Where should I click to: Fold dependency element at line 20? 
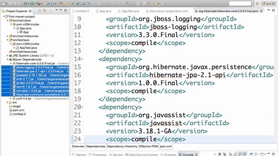click(82, 107)
